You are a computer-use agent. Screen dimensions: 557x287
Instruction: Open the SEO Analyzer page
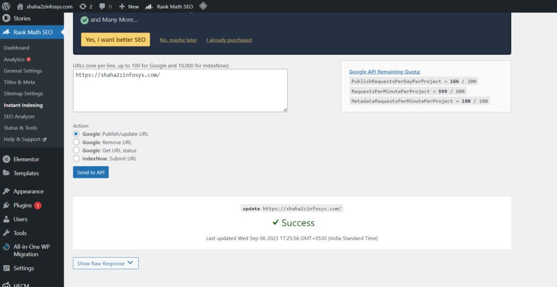(19, 117)
